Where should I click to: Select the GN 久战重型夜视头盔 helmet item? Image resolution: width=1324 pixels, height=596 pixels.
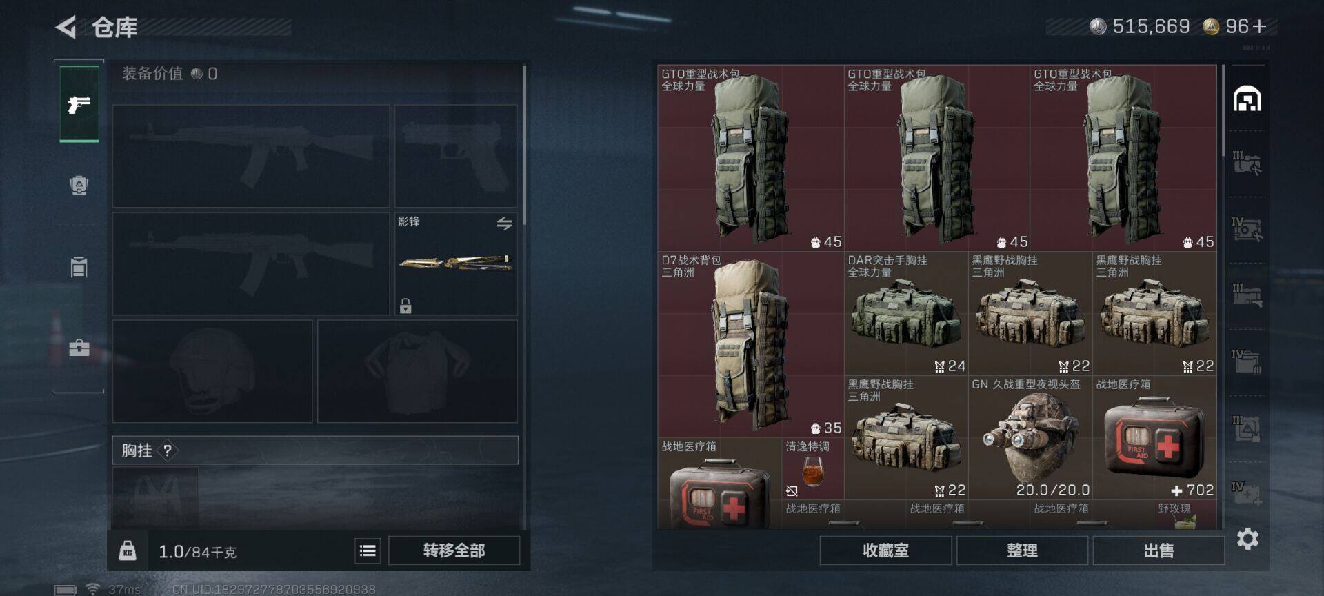(x=1030, y=437)
